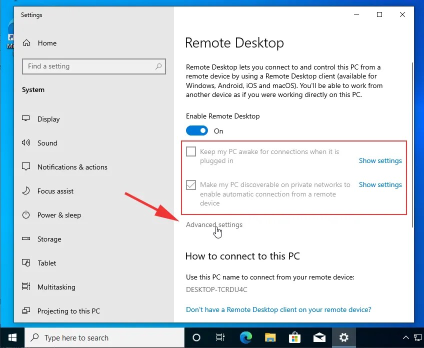Turn off Enable Remote Desktop toggle
424x348 pixels.
pyautogui.click(x=197, y=130)
